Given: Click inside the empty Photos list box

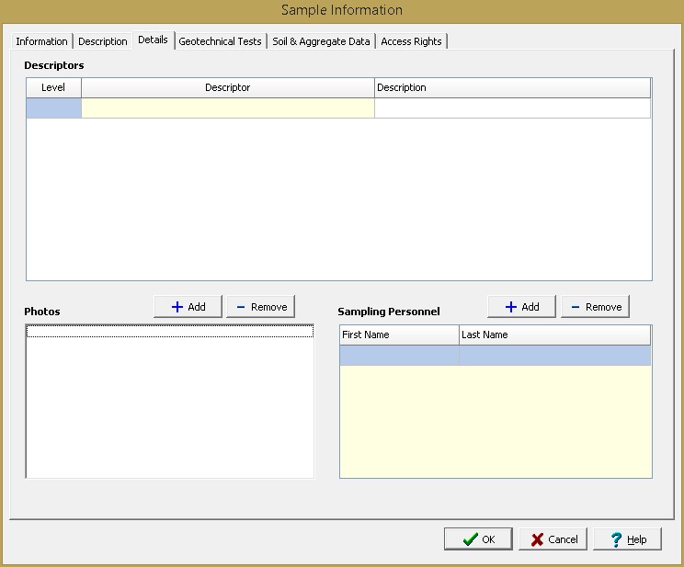Looking at the screenshot, I should (169, 404).
